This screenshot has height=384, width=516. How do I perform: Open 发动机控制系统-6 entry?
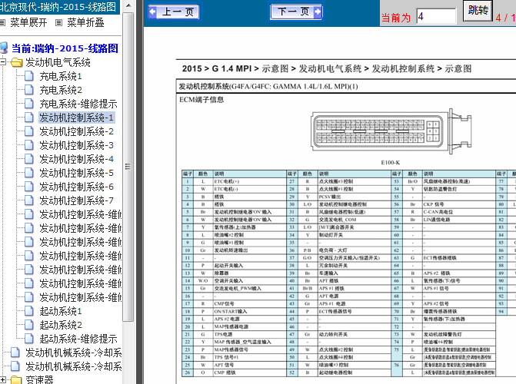76,187
